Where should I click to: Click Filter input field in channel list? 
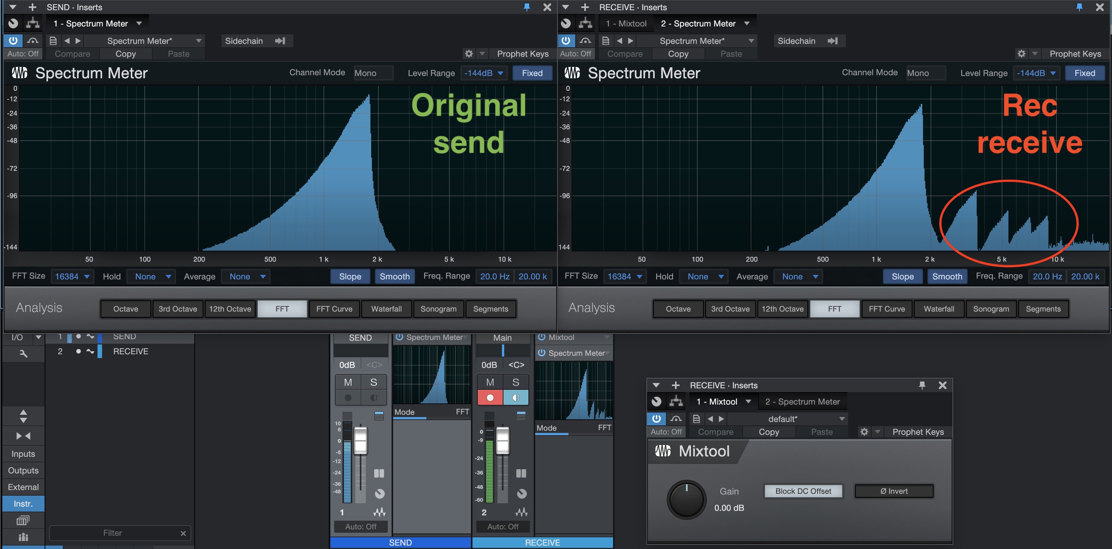pyautogui.click(x=120, y=533)
